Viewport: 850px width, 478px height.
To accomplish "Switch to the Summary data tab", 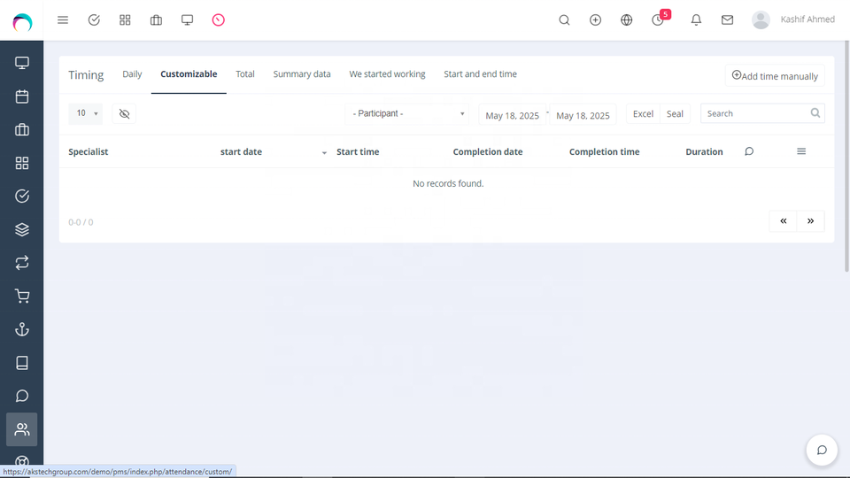I will point(302,74).
